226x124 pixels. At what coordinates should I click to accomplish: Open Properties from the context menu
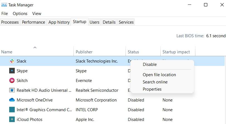(x=152, y=89)
